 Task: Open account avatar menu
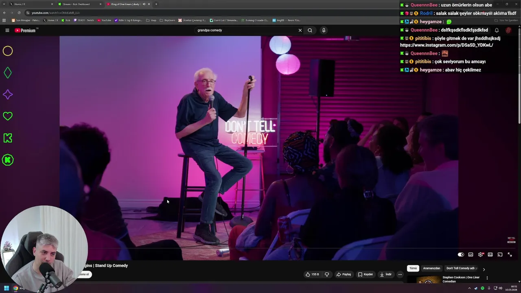click(x=508, y=30)
